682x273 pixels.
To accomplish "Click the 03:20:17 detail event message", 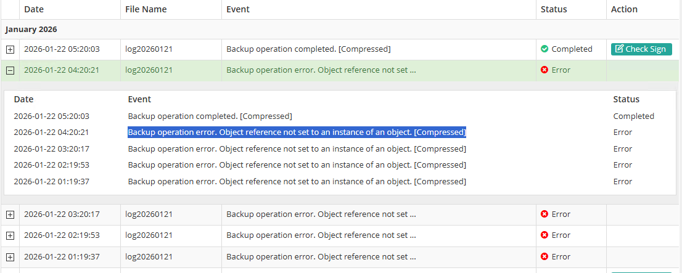I will point(297,149).
